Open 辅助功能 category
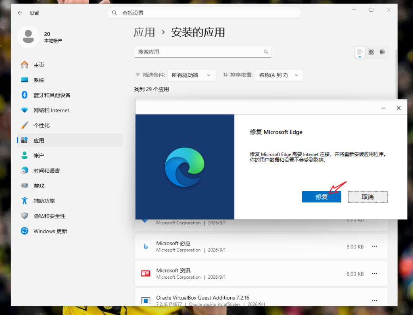This screenshot has height=315, width=413. click(70, 201)
